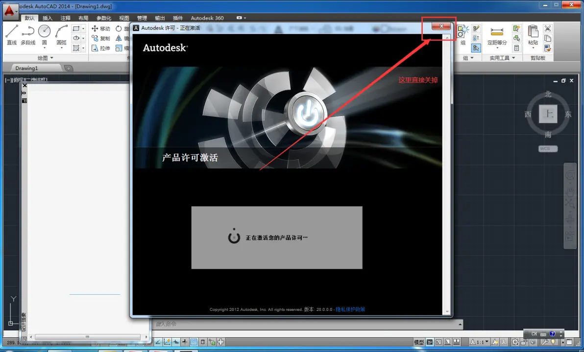Choose the 拉伸 (Stretch) command

(x=101, y=48)
